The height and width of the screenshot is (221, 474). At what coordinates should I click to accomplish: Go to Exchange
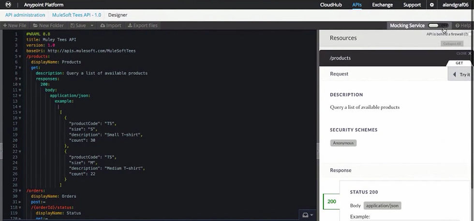tap(383, 5)
